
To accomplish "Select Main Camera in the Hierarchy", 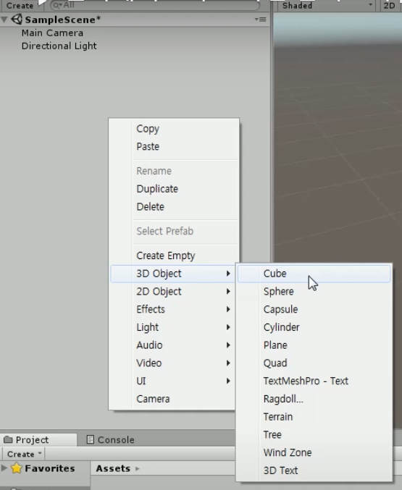I will tap(52, 33).
